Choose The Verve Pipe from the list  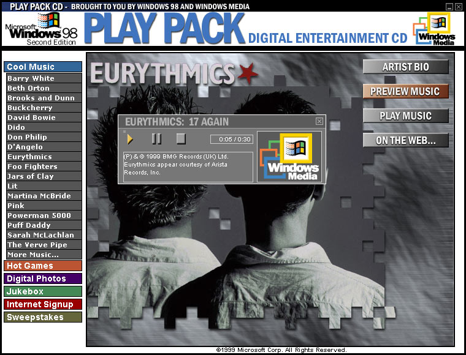click(x=44, y=245)
